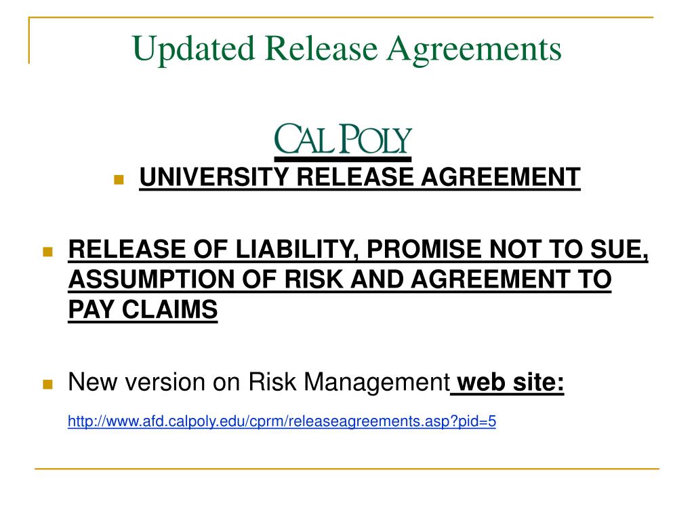Click the 'PAY CLAIMS' underlined text

click(x=142, y=309)
